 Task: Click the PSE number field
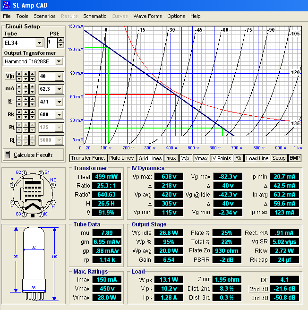point(52,43)
